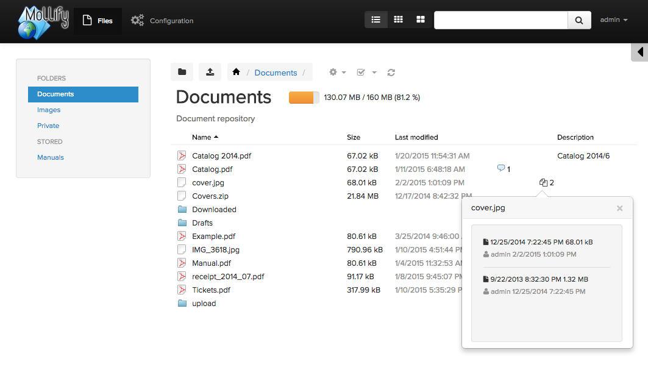Image resolution: width=648 pixels, height=378 pixels.
Task: Click the file icon of IMG_3618.jpg
Action: click(x=182, y=249)
